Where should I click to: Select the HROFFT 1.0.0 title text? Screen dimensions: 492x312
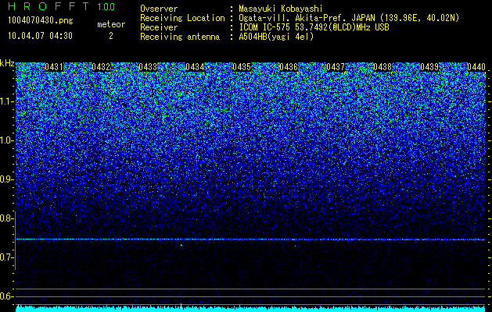pyautogui.click(x=62, y=6)
